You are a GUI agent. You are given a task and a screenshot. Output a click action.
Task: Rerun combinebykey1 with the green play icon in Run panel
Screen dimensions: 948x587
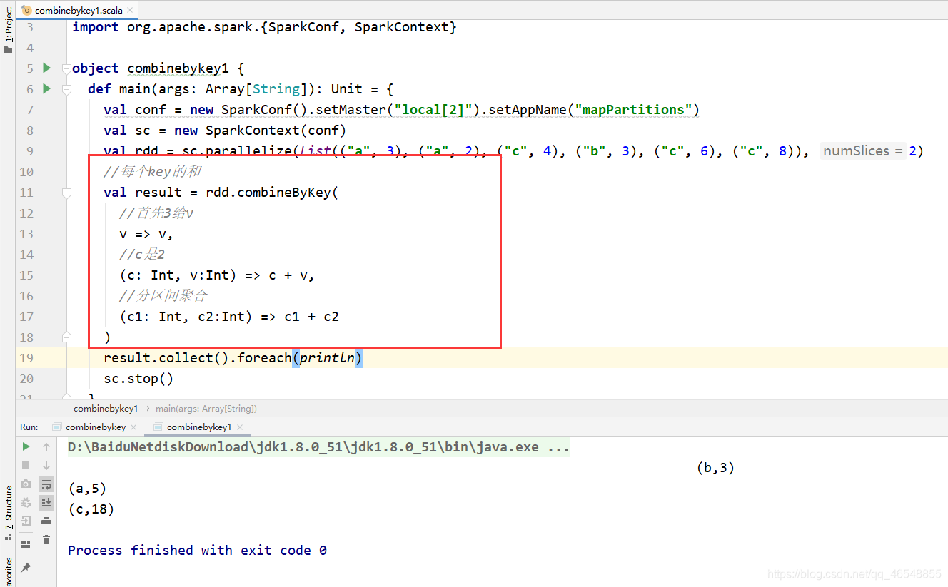(x=26, y=446)
